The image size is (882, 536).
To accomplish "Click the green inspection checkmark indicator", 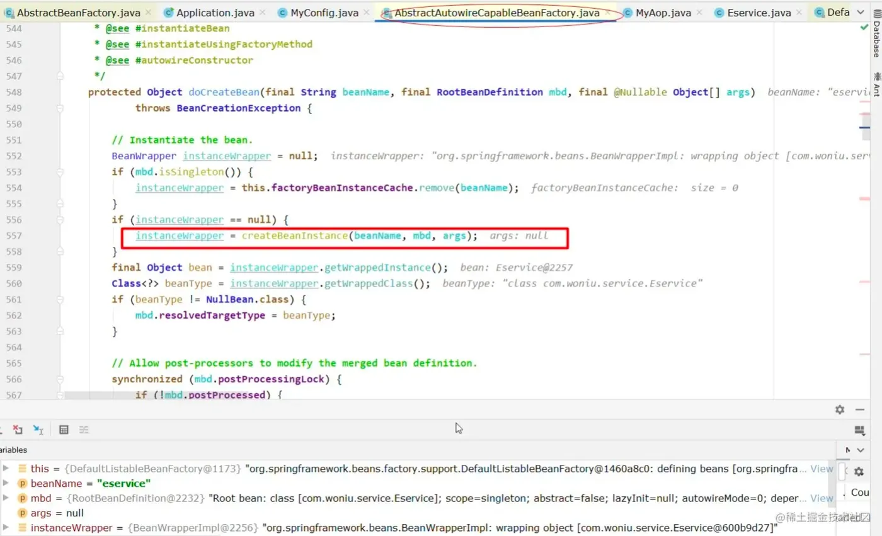I will (x=864, y=28).
